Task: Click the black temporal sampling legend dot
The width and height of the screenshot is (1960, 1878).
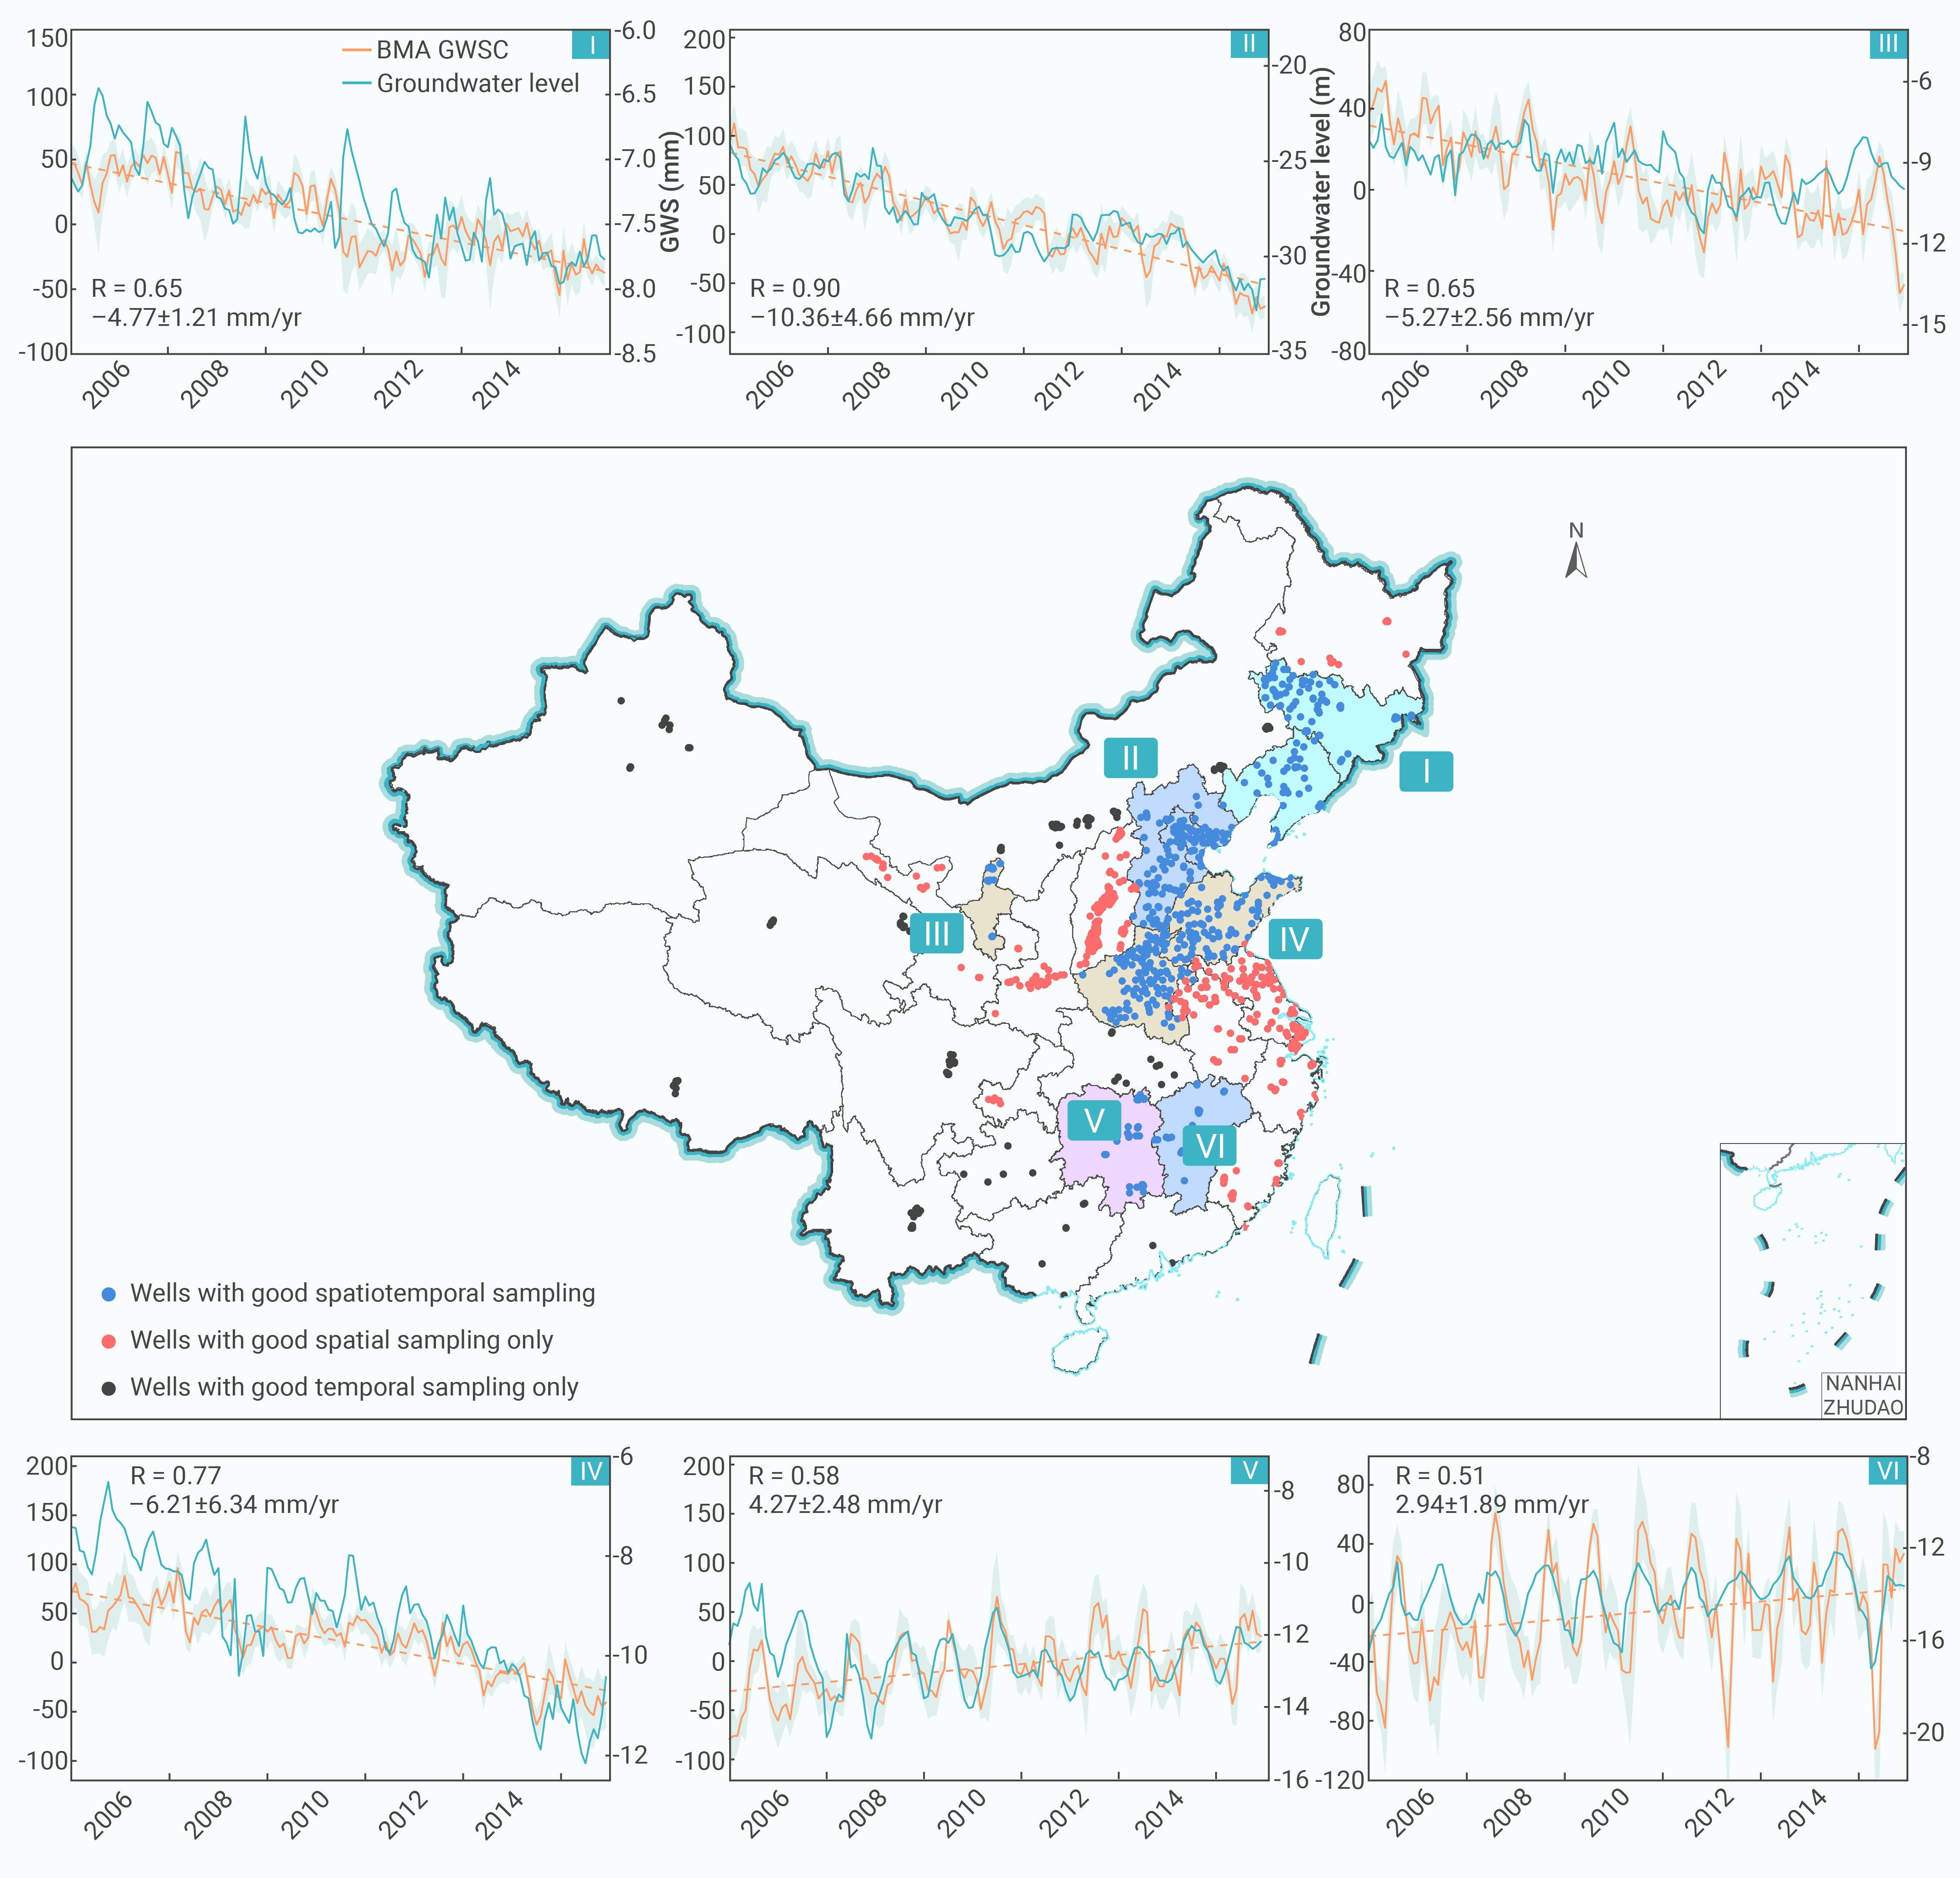Action: pyautogui.click(x=109, y=1388)
